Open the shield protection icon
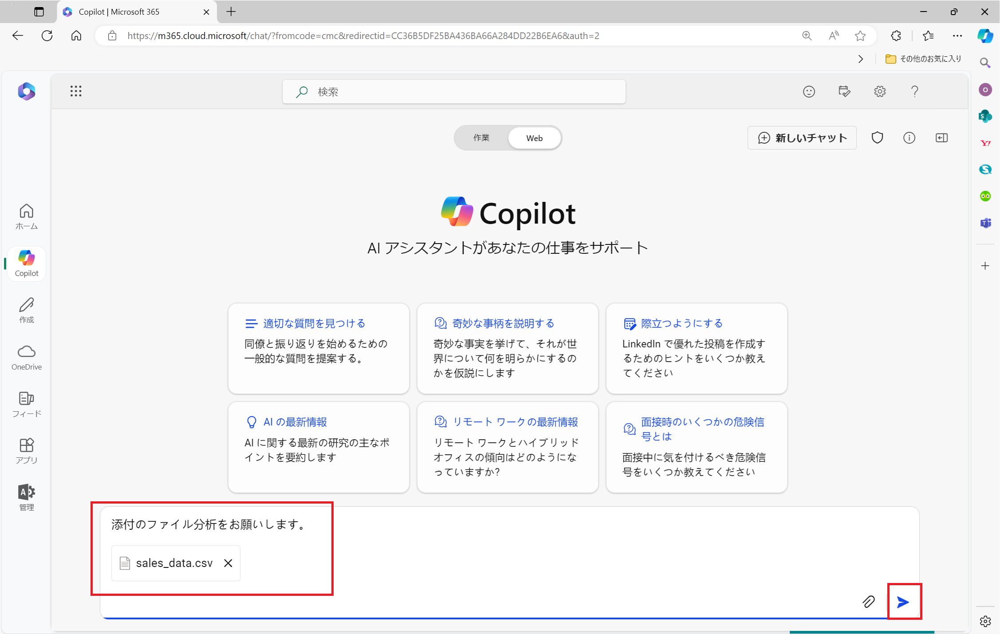The image size is (1000, 634). (x=878, y=138)
